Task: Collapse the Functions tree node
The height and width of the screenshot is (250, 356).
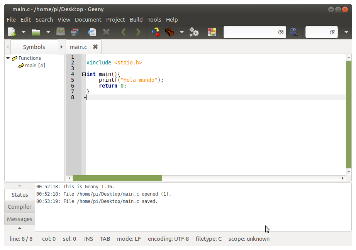Action: click(x=8, y=58)
